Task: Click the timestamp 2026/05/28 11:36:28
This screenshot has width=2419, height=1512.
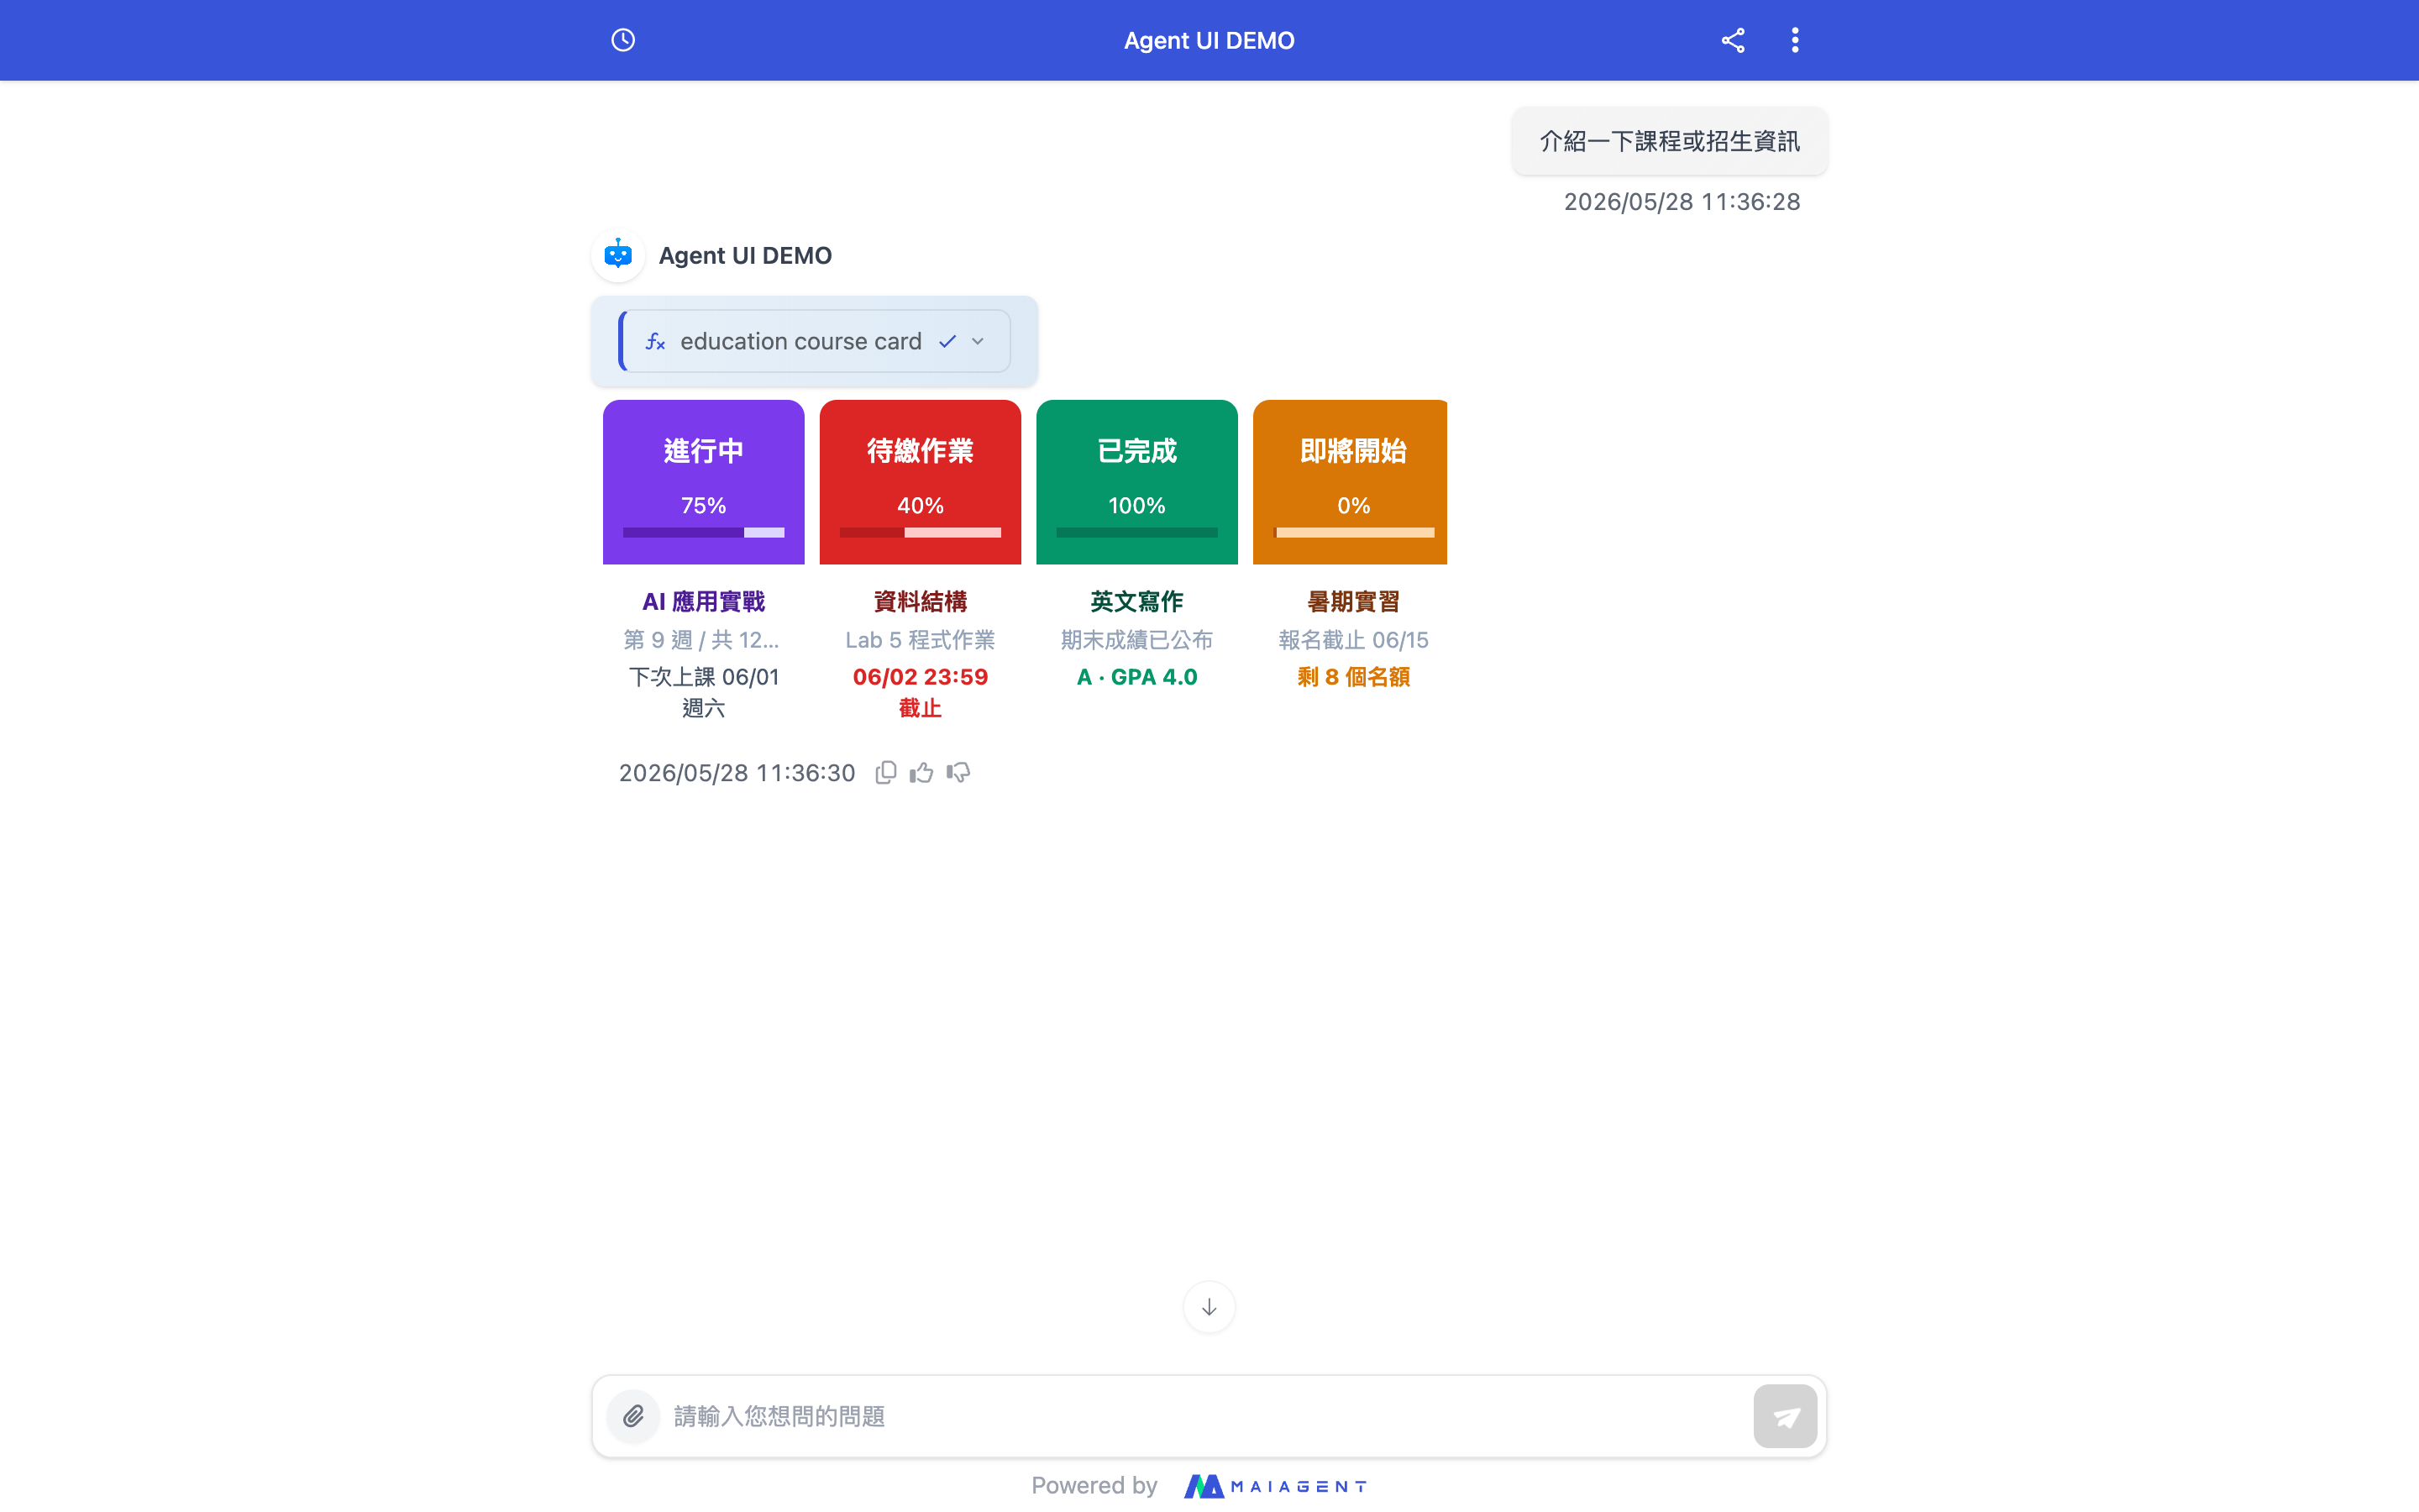Action: point(1682,202)
